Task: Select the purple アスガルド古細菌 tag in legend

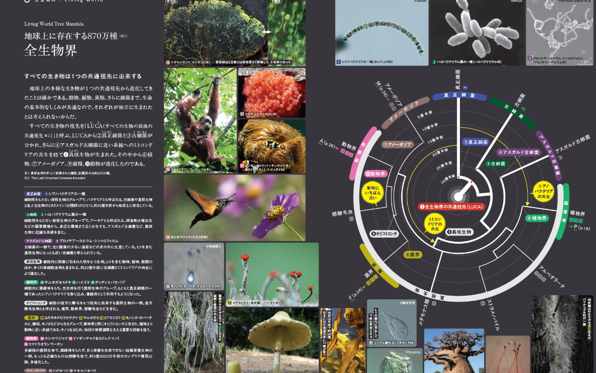Action: (x=39, y=241)
